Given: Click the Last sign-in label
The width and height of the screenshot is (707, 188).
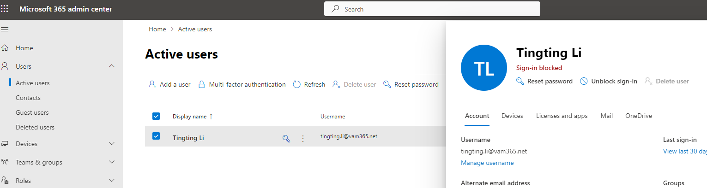Looking at the screenshot, I should 680,140.
